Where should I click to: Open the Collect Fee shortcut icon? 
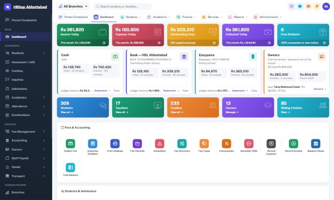tap(70, 143)
